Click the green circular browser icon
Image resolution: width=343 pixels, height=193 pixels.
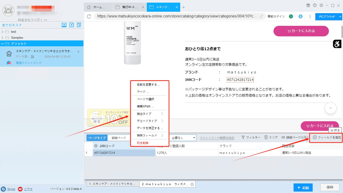point(291,16)
